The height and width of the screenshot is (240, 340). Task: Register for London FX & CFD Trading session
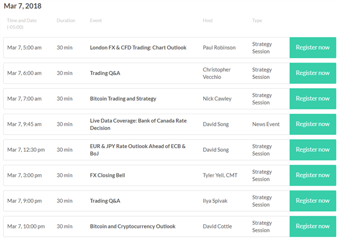313,47
